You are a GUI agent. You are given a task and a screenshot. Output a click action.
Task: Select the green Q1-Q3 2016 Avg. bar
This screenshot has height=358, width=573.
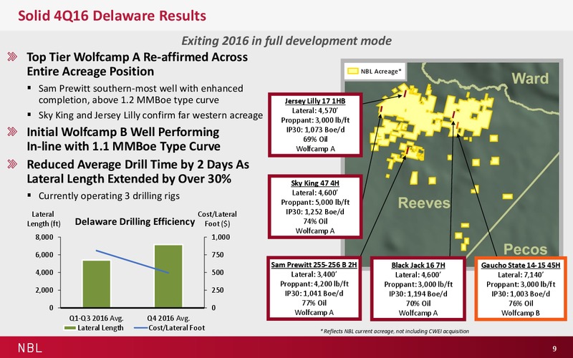pos(97,284)
